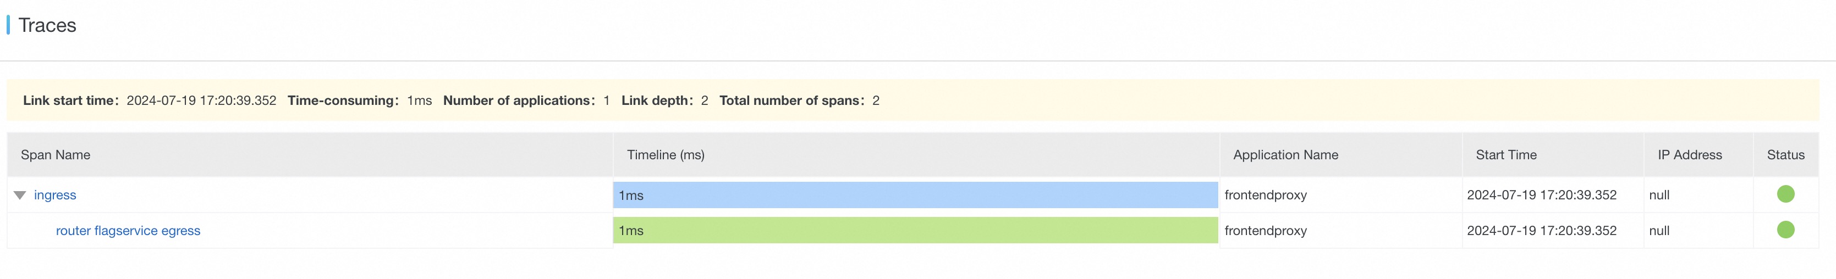
Task: Click the Timeline (ms) column header
Action: point(665,155)
